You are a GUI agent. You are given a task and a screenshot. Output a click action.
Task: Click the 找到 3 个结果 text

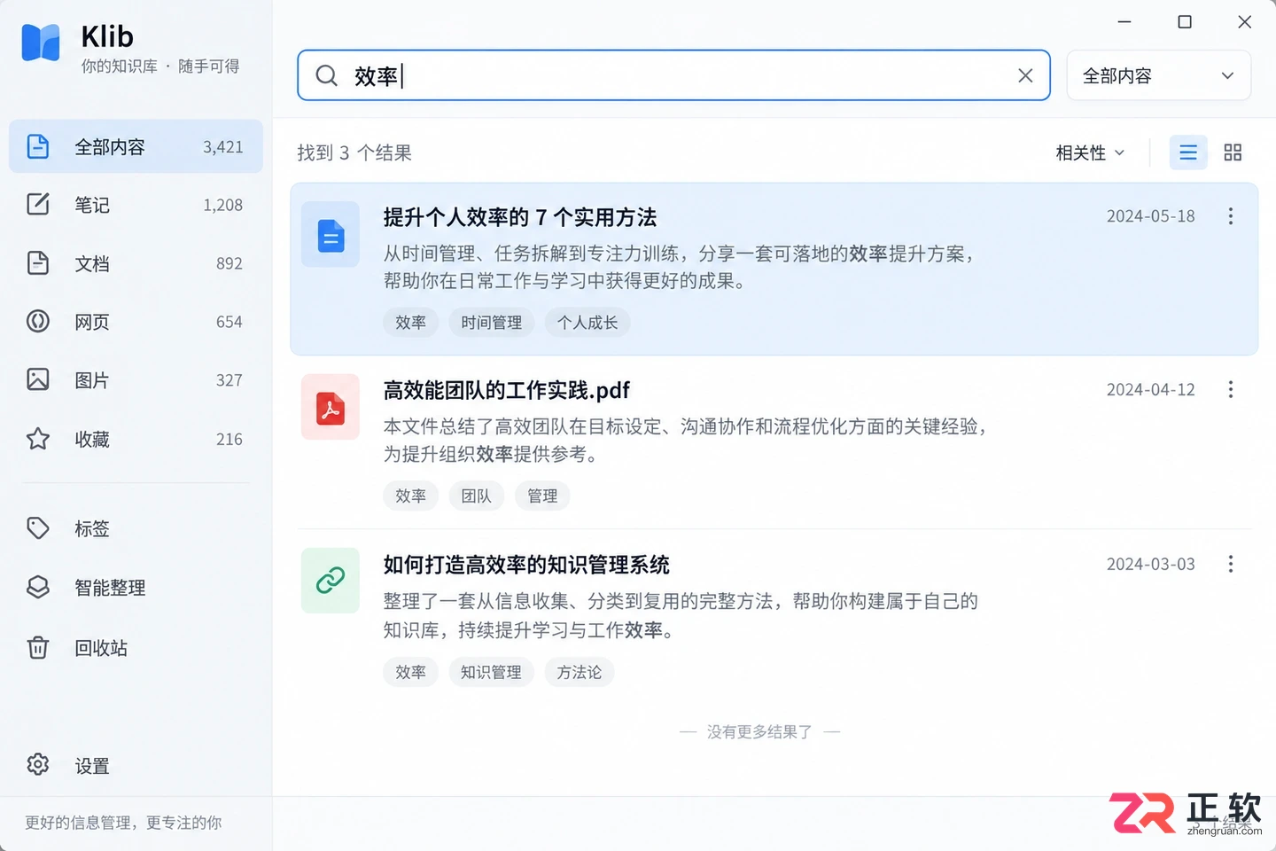pos(354,152)
